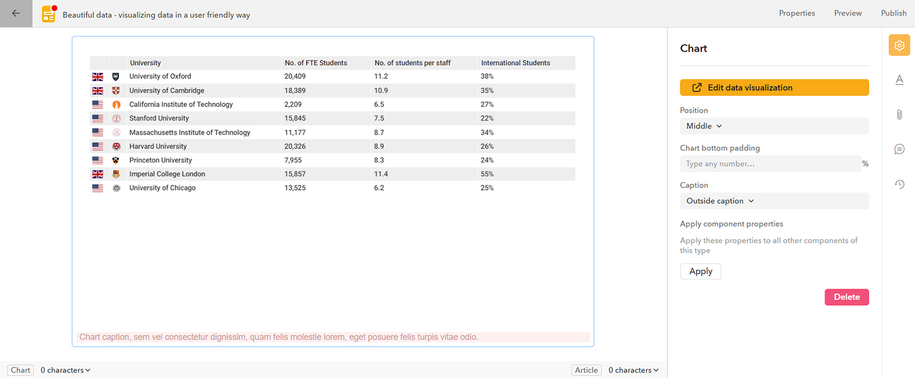Click the Chart bottom padding input field
Viewport: 915px width, 378px height.
point(770,164)
